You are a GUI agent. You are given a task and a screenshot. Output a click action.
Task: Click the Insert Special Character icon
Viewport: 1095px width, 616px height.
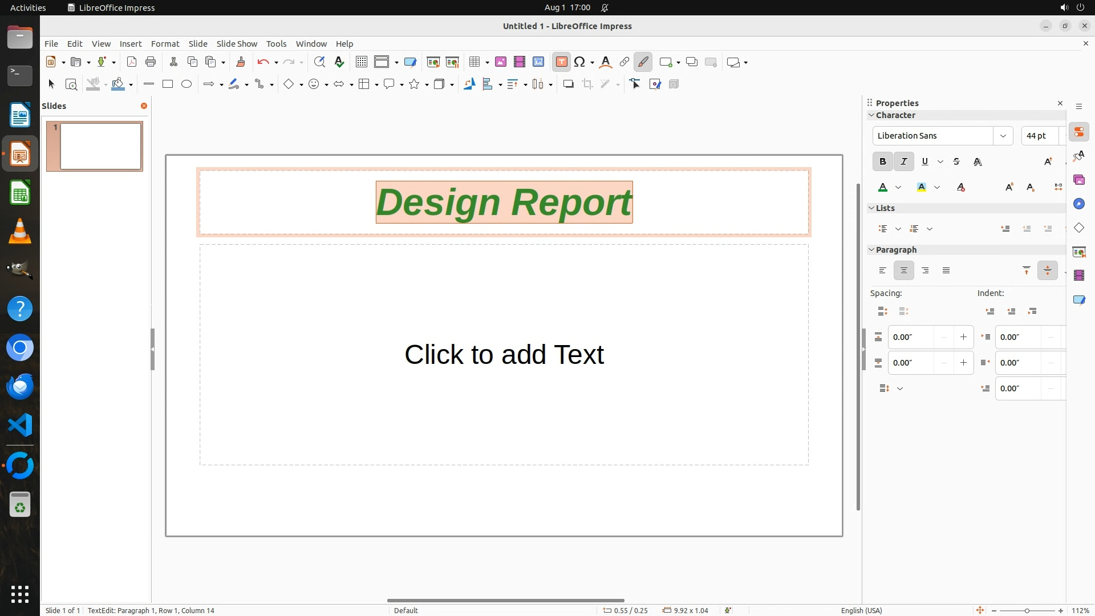pyautogui.click(x=580, y=62)
